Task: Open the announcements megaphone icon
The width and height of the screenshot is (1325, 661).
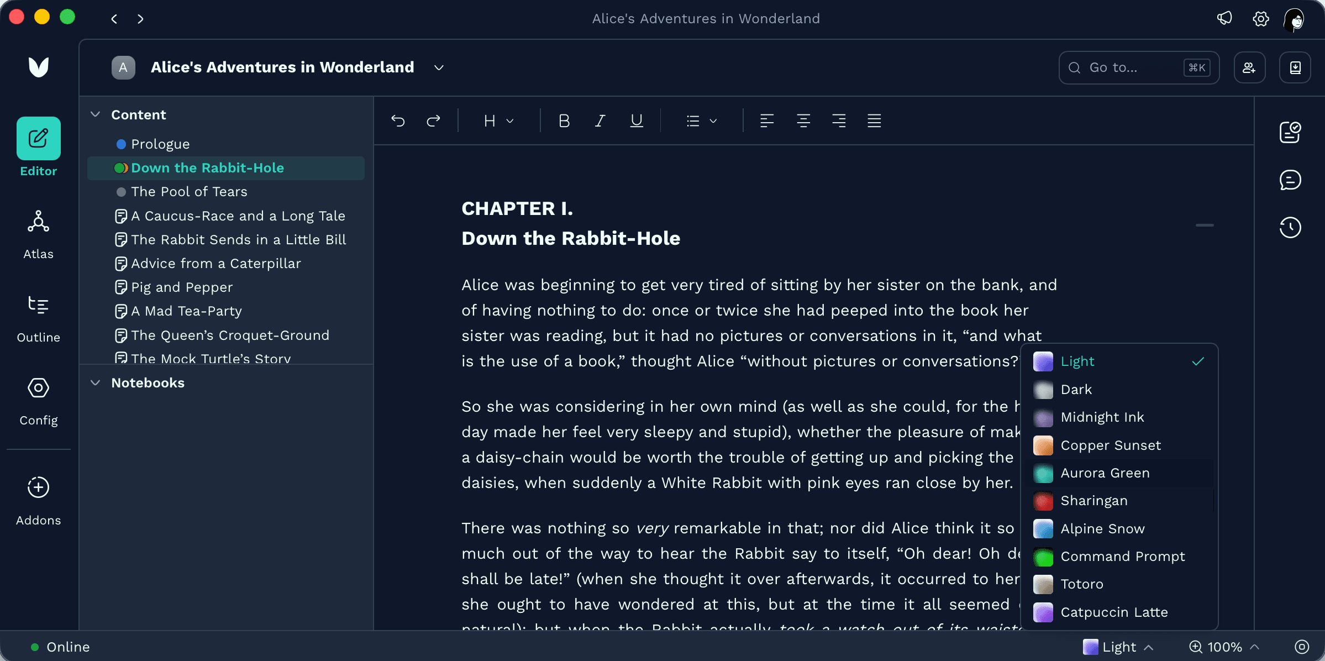Action: pos(1224,18)
